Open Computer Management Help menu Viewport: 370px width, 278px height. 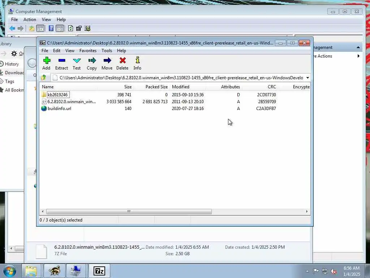pyautogui.click(x=61, y=20)
